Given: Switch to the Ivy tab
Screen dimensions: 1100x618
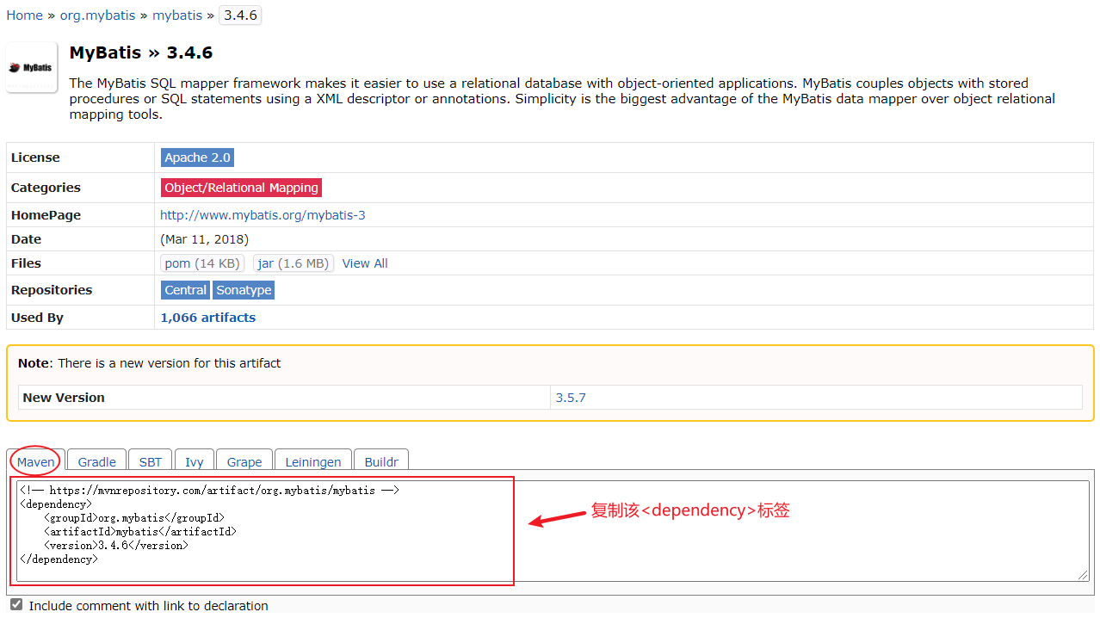Looking at the screenshot, I should click(x=195, y=461).
